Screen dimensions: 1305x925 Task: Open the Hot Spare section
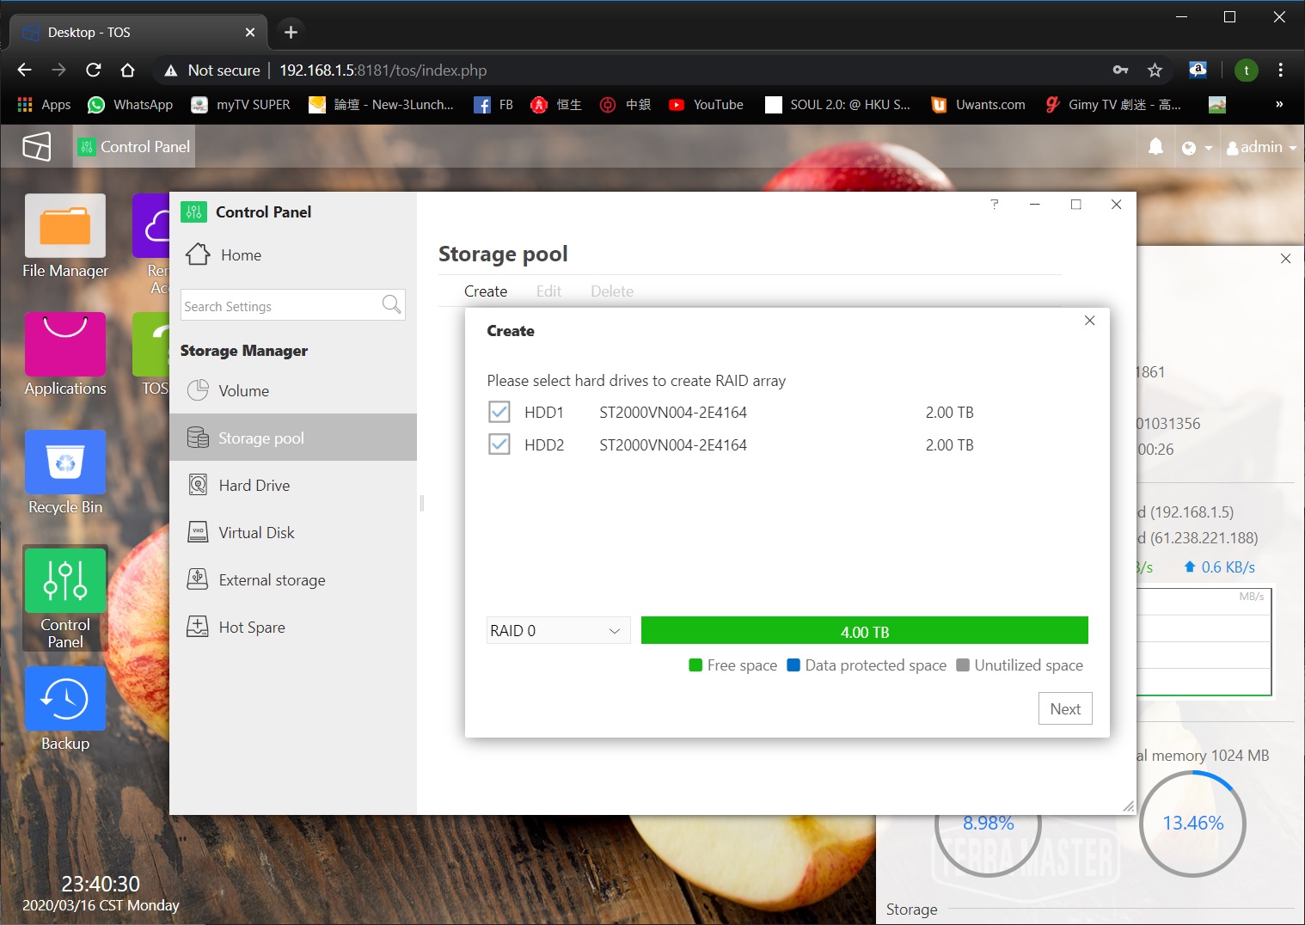tap(251, 628)
